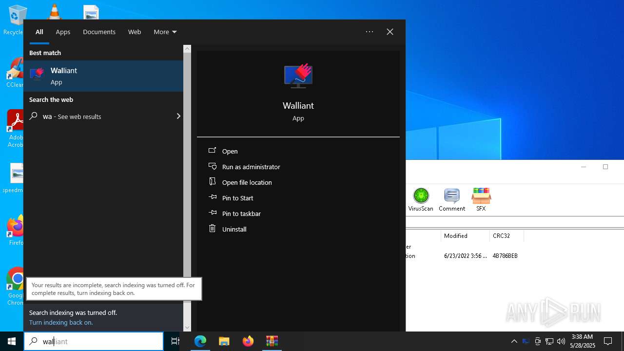This screenshot has width=624, height=351.
Task: Expand the More filter dropdown
Action: [x=165, y=32]
